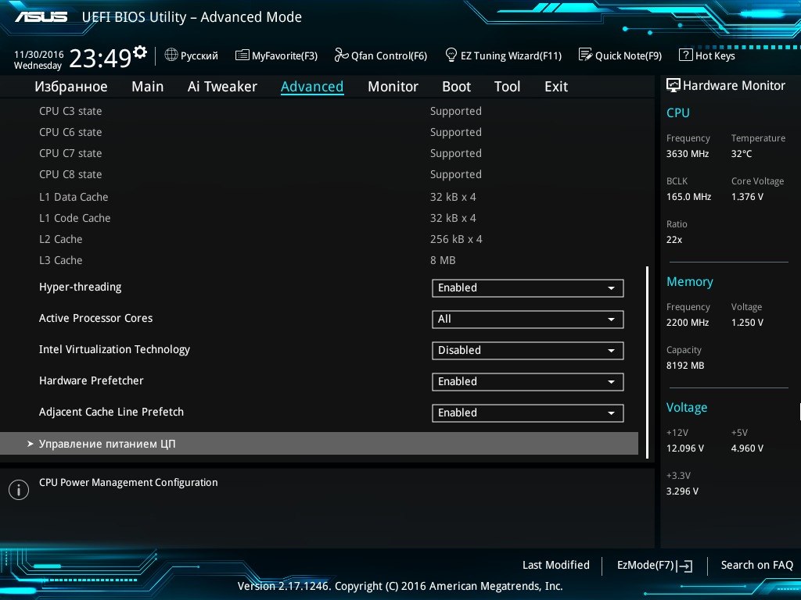Click the Ratio value 22x
This screenshot has height=600, width=801.
(x=674, y=239)
